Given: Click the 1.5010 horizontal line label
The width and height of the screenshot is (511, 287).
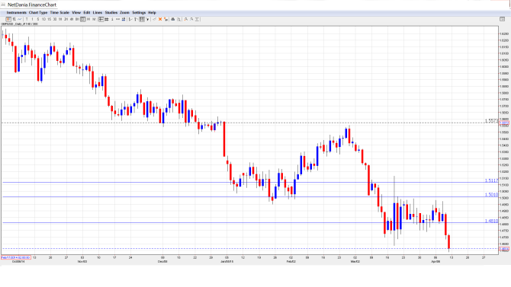Looking at the screenshot, I should click(x=491, y=195).
